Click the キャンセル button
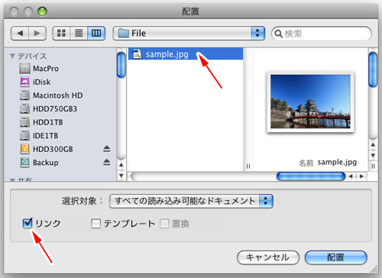The height and width of the screenshot is (278, 382). coord(268,257)
